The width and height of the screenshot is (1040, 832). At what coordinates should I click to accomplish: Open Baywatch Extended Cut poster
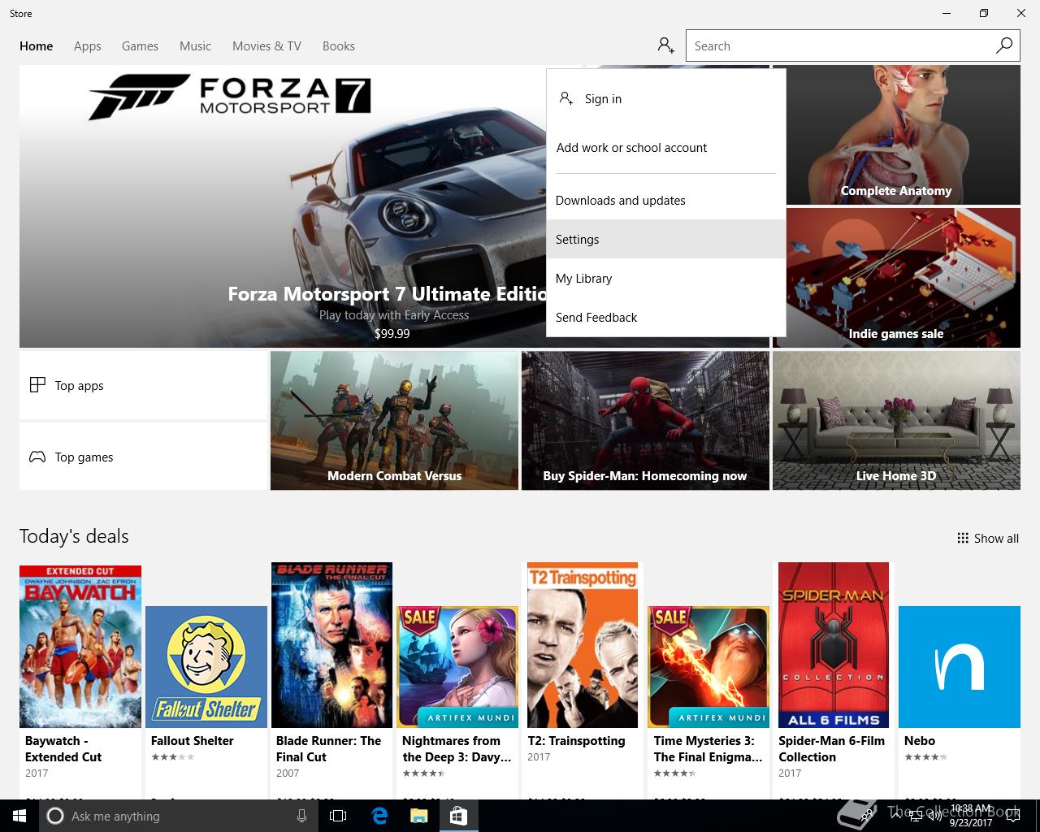point(80,647)
